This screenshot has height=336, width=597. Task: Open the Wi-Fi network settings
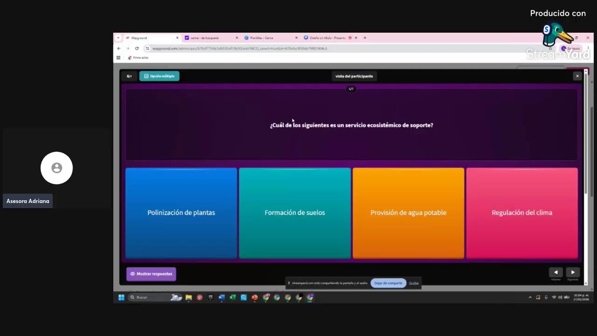click(554, 297)
